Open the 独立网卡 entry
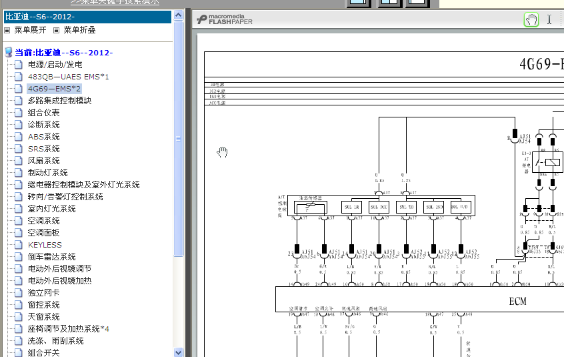This screenshot has width=564, height=357. (x=43, y=292)
